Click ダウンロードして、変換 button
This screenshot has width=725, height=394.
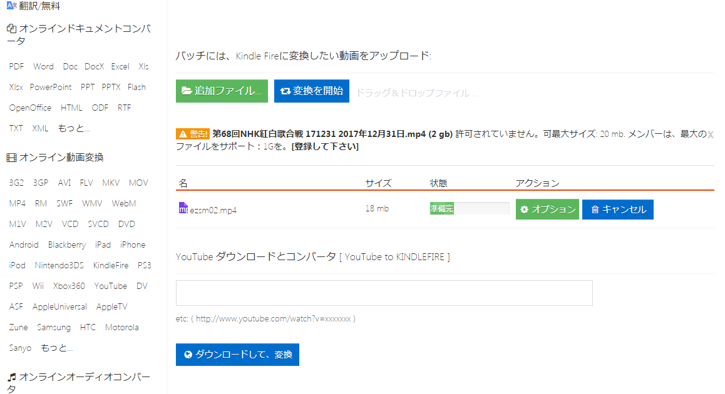[x=237, y=354]
